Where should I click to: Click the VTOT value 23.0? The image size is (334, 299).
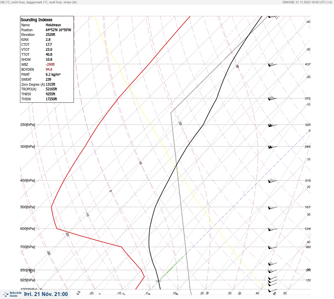(49, 50)
